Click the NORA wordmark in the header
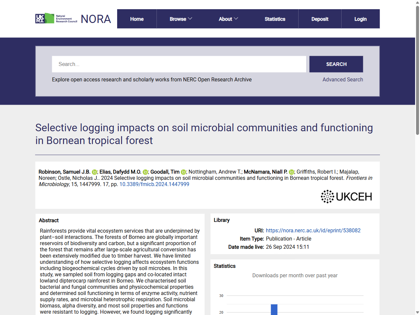Image resolution: width=420 pixels, height=315 pixels. (95, 19)
